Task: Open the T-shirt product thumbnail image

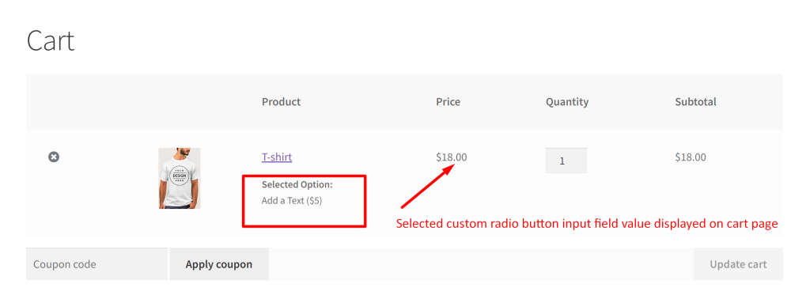Action: click(180, 178)
